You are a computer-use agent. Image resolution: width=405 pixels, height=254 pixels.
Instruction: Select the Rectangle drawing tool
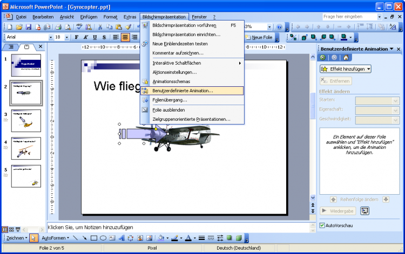tap(93, 238)
